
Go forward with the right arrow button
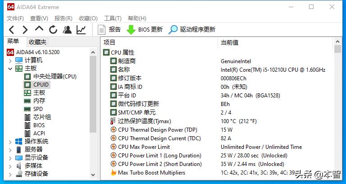point(25,30)
